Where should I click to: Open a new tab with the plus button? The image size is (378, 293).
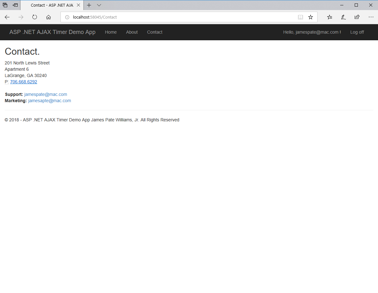click(89, 5)
